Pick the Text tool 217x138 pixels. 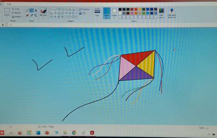[36, 11]
